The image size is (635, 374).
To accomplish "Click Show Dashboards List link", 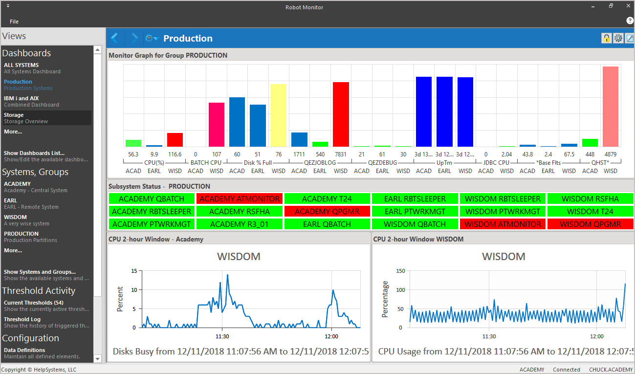I will [x=34, y=153].
